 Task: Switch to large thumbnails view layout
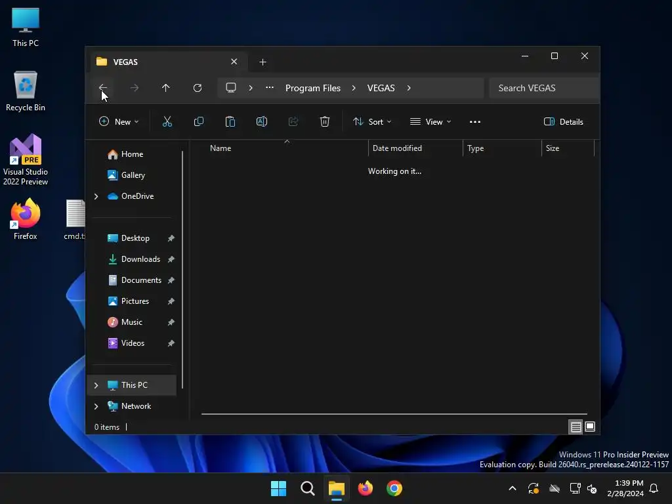click(x=590, y=427)
